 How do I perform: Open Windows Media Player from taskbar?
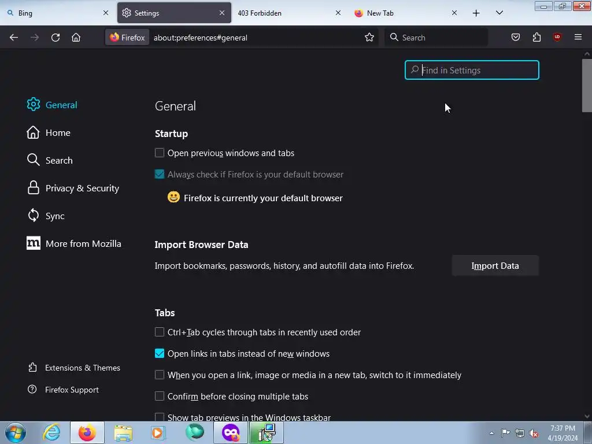point(158,432)
